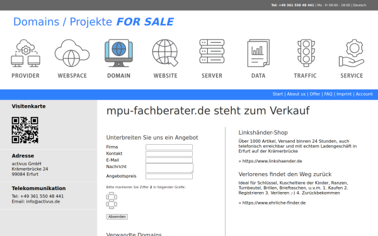Focus the Angebotspreis input field
The height and width of the screenshot is (236, 378).
tap(169, 176)
